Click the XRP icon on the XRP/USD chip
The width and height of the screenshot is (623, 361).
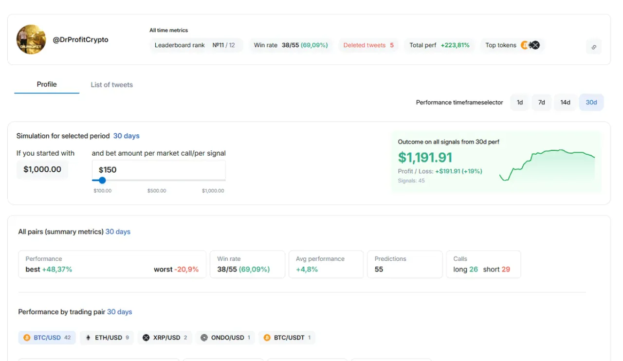(146, 338)
